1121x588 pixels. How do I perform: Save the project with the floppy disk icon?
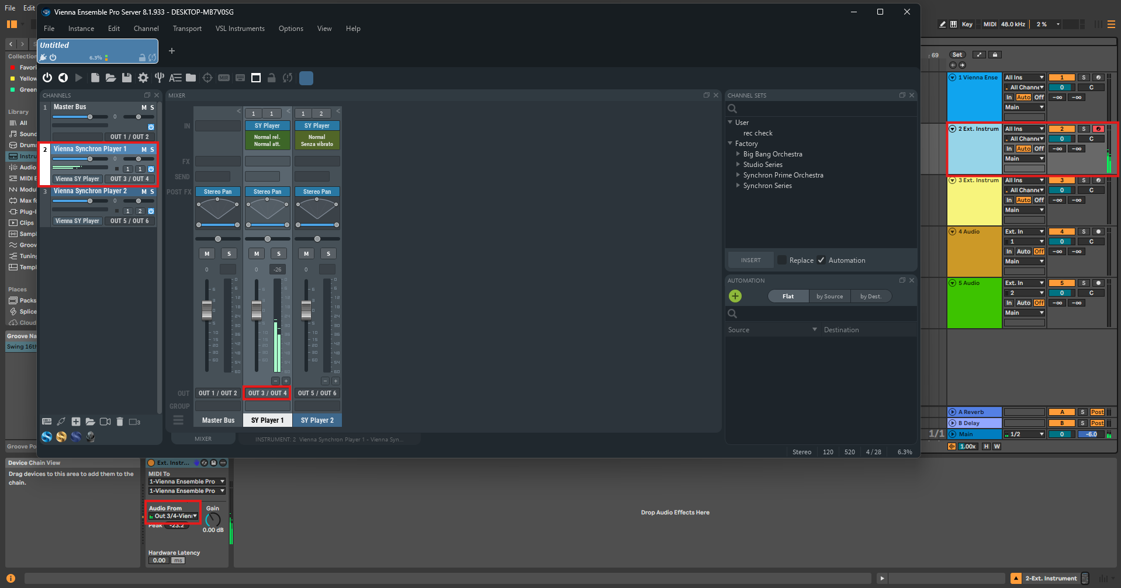(x=126, y=78)
